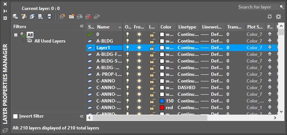Click the All Used Layers filter icon
This screenshot has height=135, width=287.
click(x=29, y=41)
